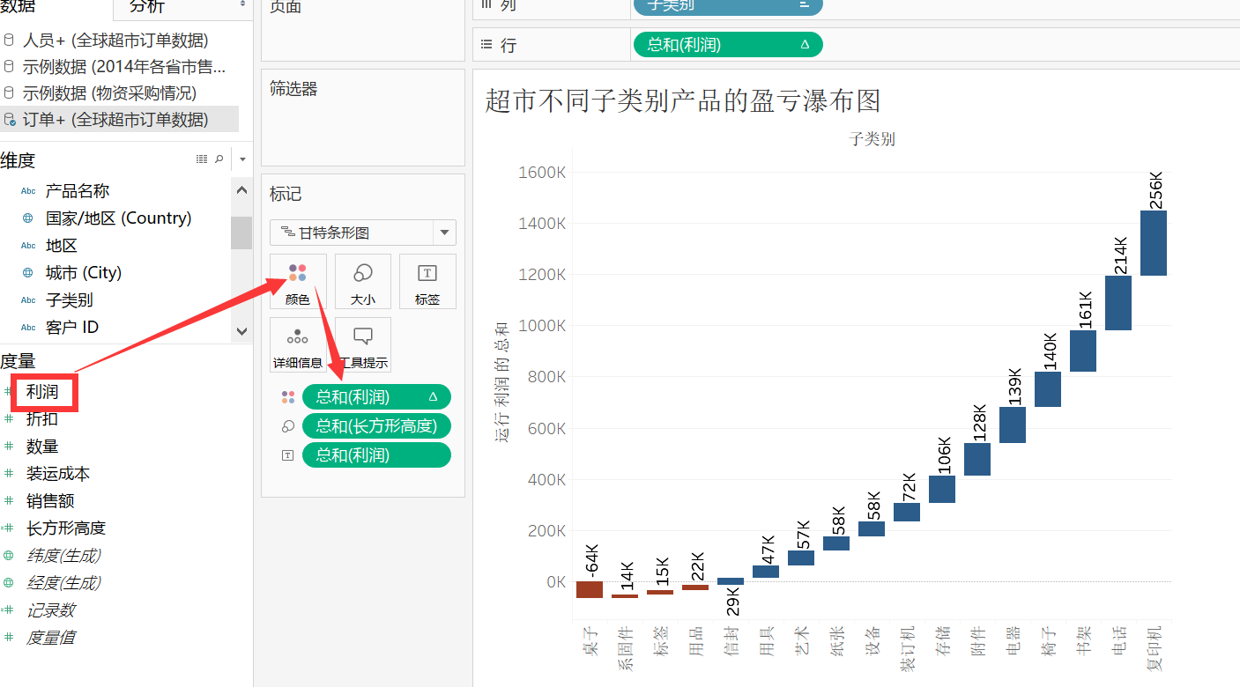Select data source 示例数据 (物资采购情况)
The height and width of the screenshot is (687, 1240).
point(109,93)
